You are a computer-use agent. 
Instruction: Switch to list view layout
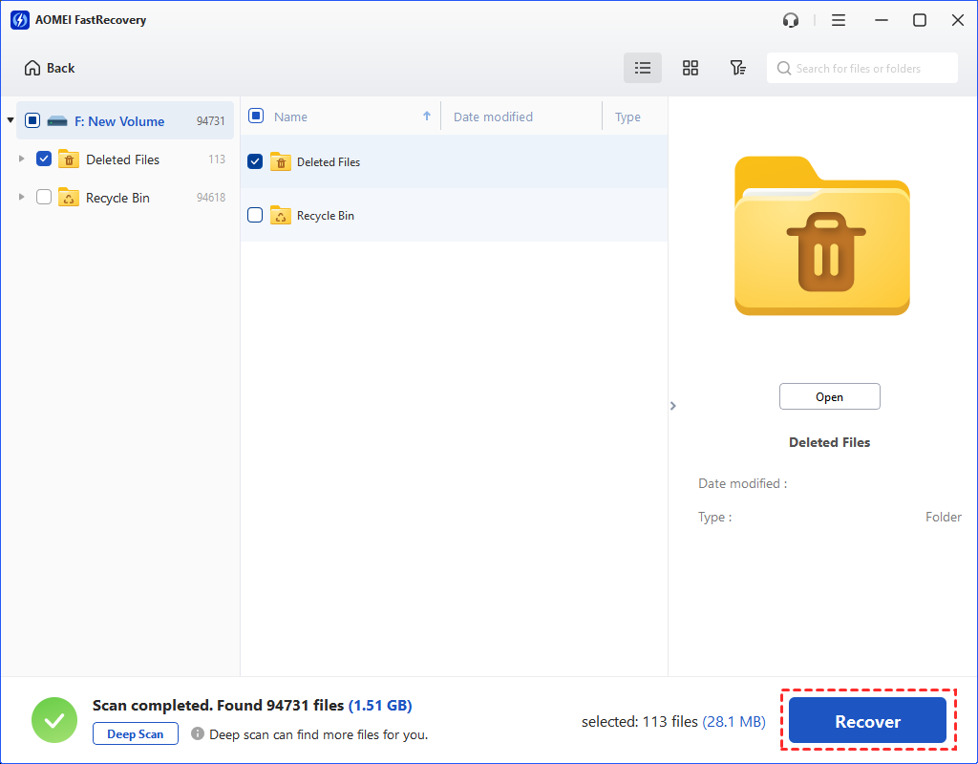point(643,68)
